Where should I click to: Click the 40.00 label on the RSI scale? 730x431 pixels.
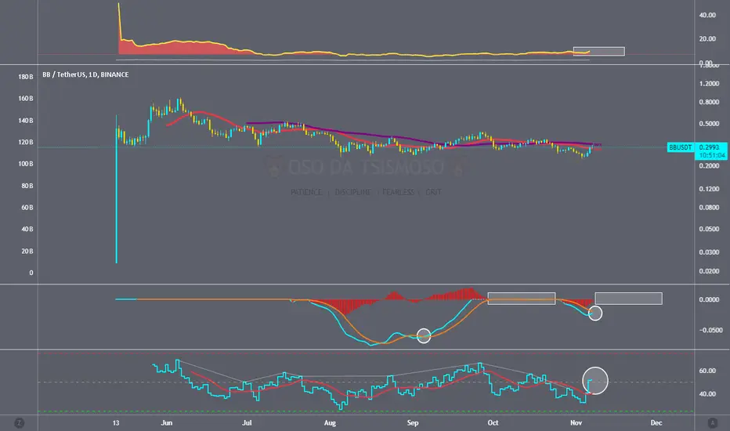(707, 393)
